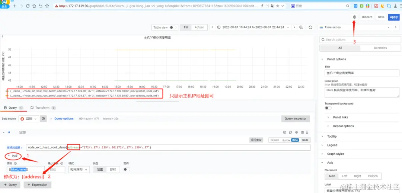This screenshot has height=193, width=402.
Task: Choose Left axis placement
Action: coord(345,176)
